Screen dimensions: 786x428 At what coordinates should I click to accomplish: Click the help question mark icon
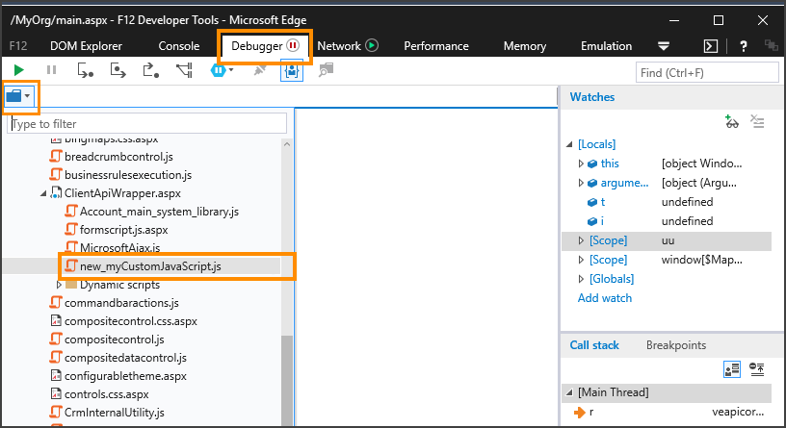pyautogui.click(x=744, y=45)
